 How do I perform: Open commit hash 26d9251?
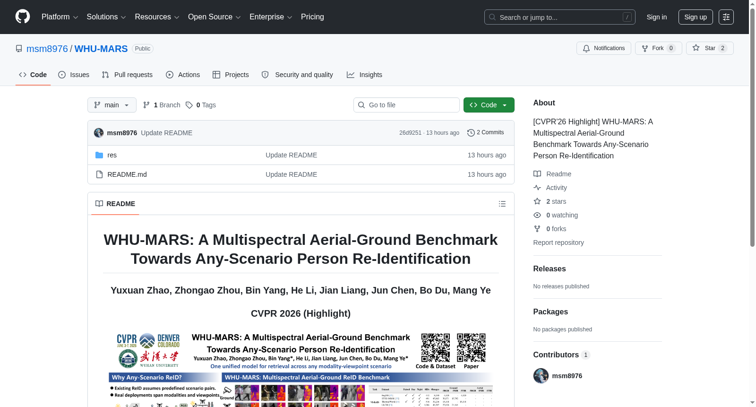point(410,133)
